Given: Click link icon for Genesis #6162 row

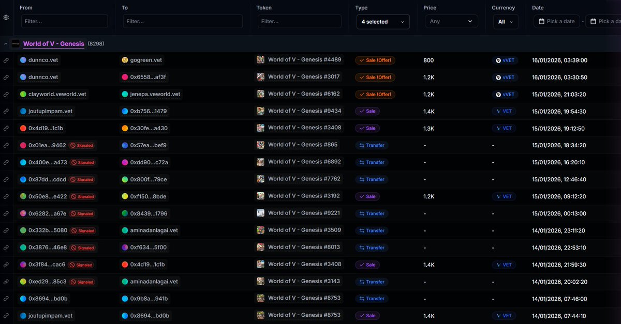Looking at the screenshot, I should pos(6,94).
